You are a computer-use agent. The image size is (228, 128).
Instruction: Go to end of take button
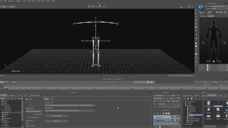[187, 82]
